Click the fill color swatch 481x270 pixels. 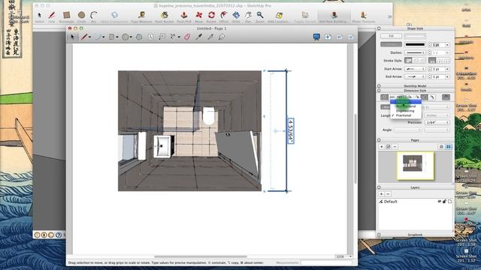click(415, 36)
